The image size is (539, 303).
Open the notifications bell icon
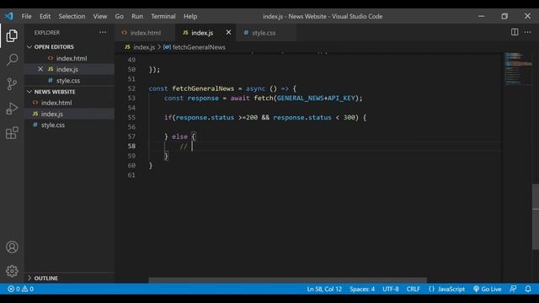click(x=528, y=289)
